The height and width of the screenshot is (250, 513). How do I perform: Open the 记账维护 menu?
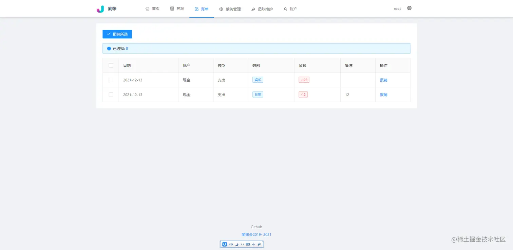[x=262, y=9]
